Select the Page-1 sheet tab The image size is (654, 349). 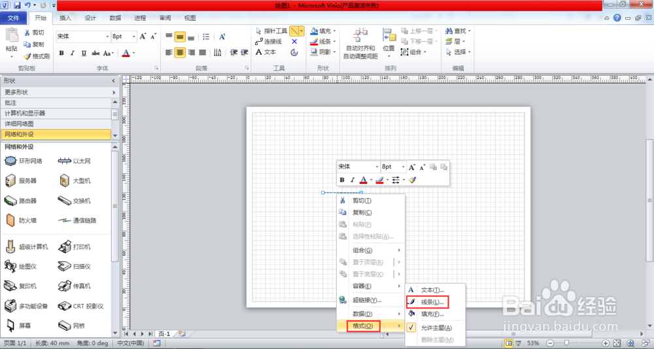coord(163,333)
